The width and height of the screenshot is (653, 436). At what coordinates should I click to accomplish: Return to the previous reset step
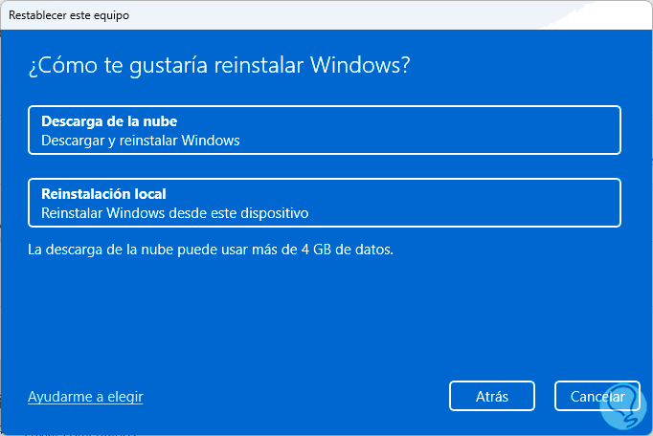[x=491, y=396]
